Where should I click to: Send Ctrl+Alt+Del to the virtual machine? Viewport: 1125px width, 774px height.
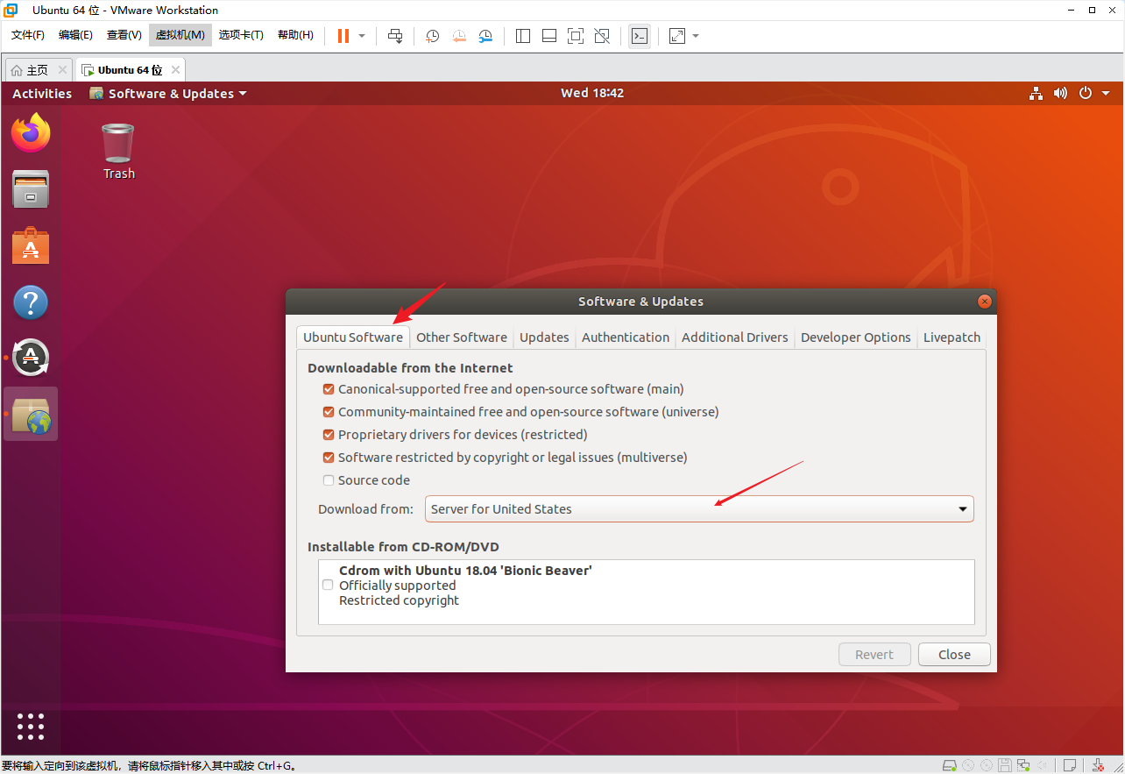click(395, 36)
